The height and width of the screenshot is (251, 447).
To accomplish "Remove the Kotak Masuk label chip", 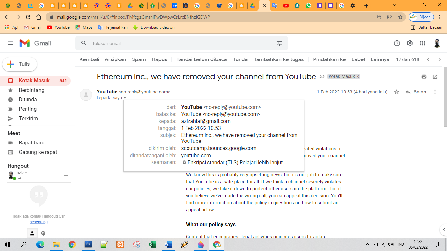I will click(358, 76).
